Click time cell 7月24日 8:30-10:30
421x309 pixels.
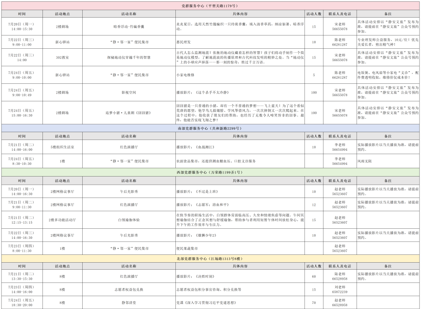[x=22, y=161]
